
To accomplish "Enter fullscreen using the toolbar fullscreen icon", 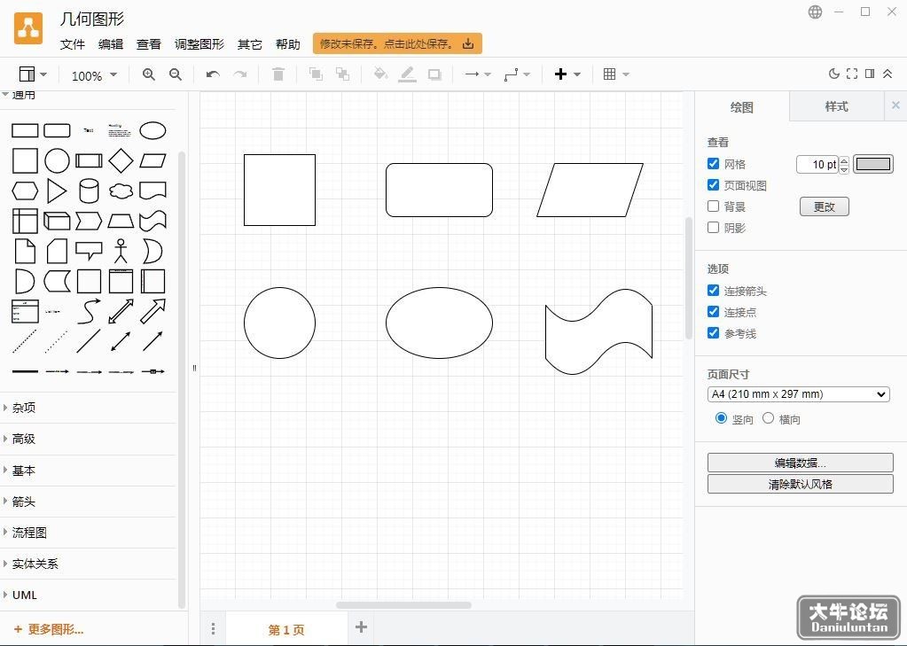I will 851,74.
